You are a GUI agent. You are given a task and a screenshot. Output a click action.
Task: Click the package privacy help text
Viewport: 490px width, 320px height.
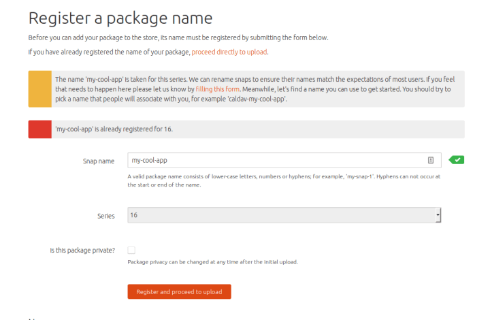(212, 262)
